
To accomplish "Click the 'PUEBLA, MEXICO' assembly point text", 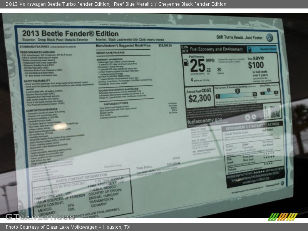I will [x=103, y=188].
